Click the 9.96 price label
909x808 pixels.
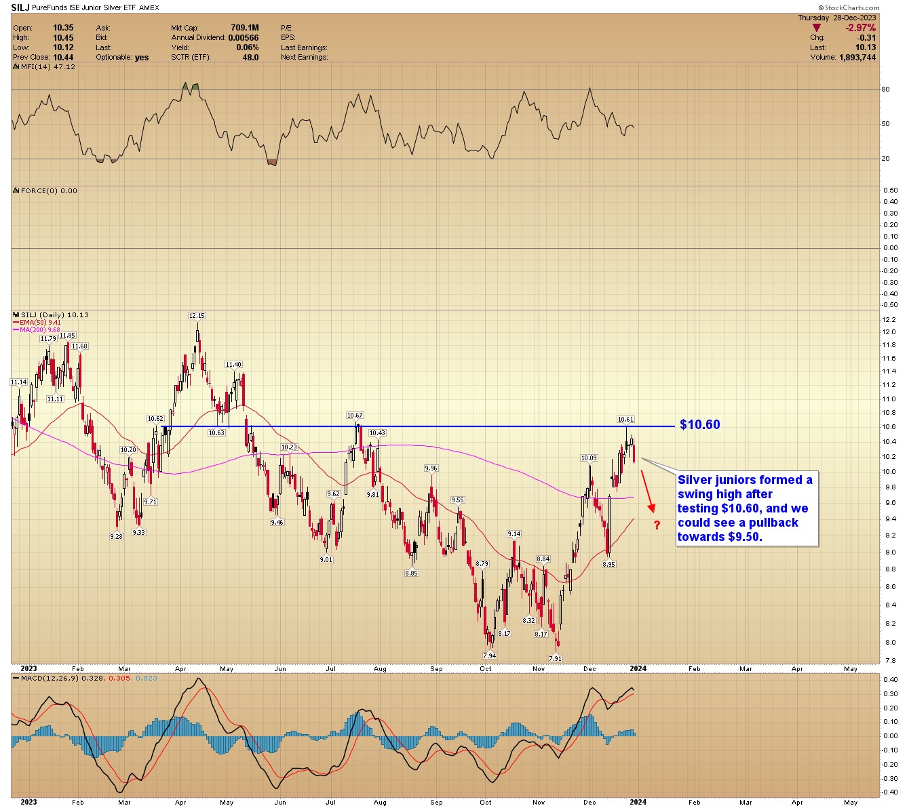[431, 468]
